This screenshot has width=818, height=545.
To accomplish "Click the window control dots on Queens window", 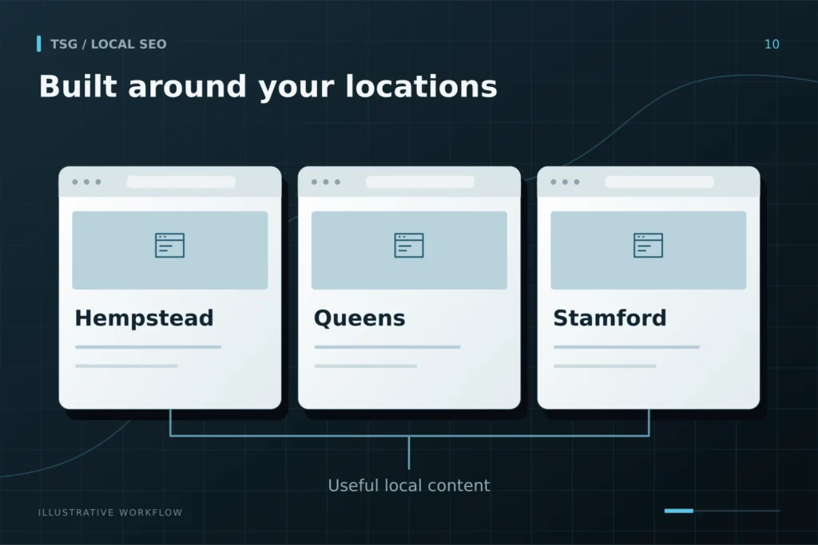I will click(326, 182).
